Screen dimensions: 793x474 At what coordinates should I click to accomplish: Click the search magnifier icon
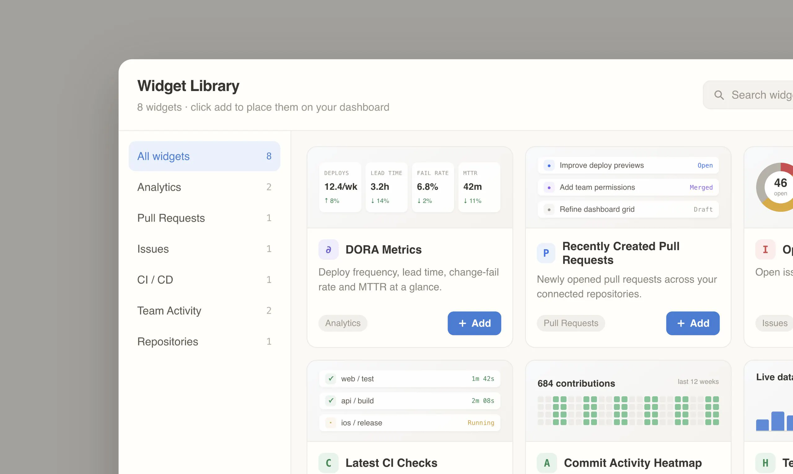click(x=719, y=95)
